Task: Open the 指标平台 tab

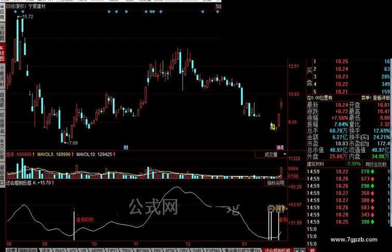Action: pyautogui.click(x=28, y=250)
